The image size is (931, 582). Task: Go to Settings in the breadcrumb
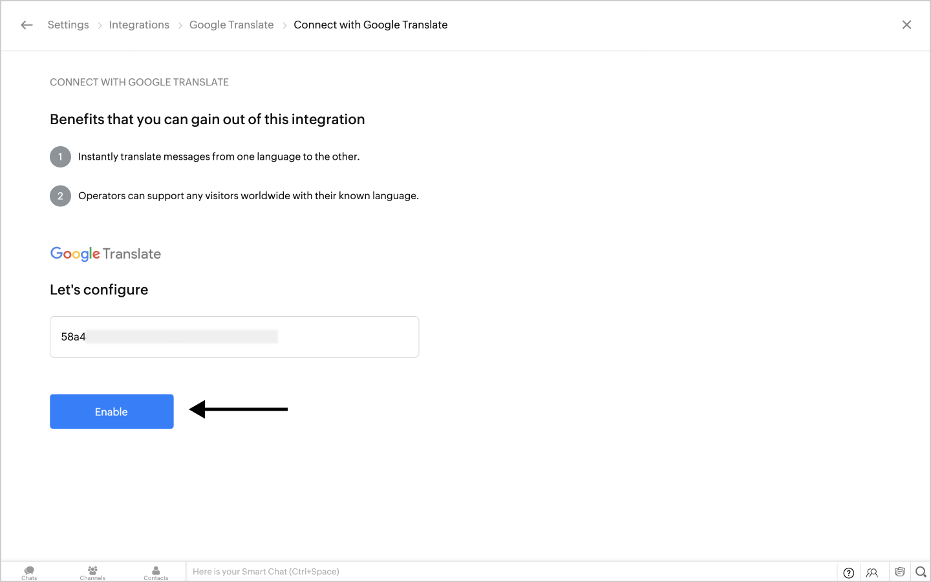68,25
